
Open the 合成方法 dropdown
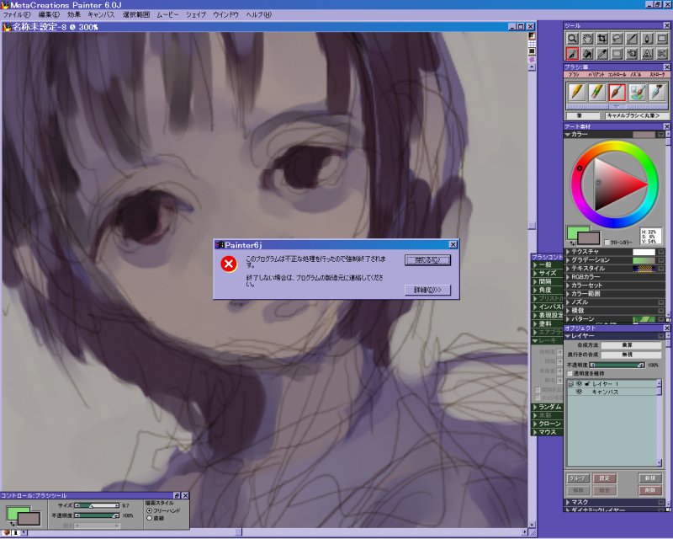631,345
